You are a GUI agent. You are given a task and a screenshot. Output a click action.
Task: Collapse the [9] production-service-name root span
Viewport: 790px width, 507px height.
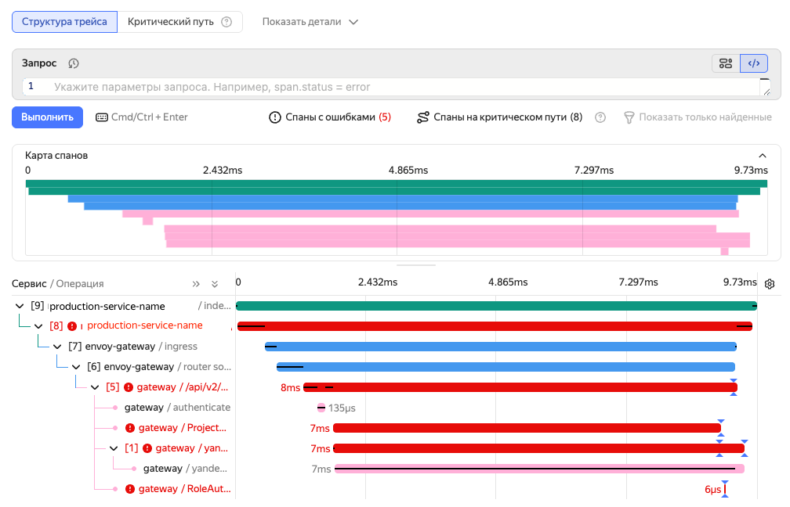point(20,306)
